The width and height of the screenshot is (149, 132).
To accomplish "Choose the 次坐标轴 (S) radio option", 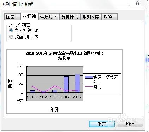I will [11, 37].
